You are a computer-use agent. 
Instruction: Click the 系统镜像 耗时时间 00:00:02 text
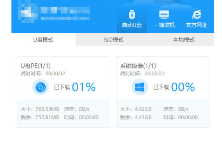142,73
